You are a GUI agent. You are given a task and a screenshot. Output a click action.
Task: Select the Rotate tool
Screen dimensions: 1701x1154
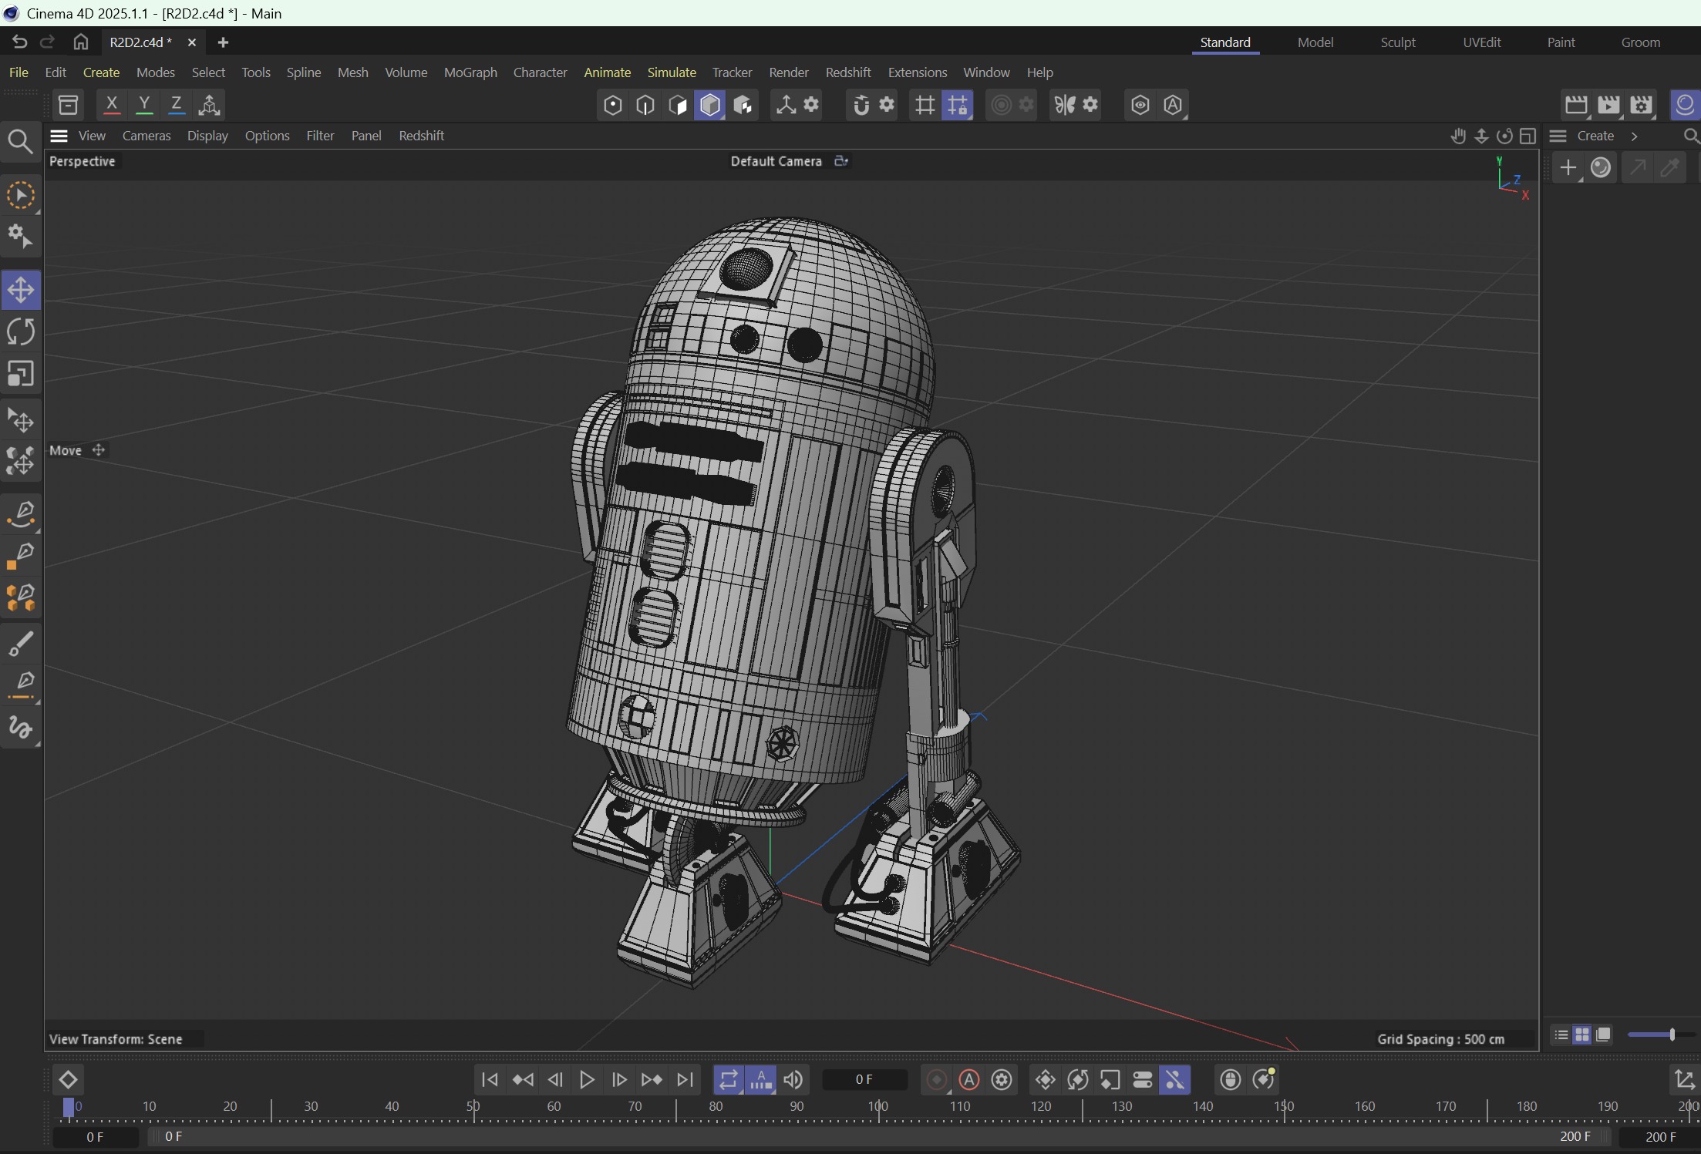point(21,332)
